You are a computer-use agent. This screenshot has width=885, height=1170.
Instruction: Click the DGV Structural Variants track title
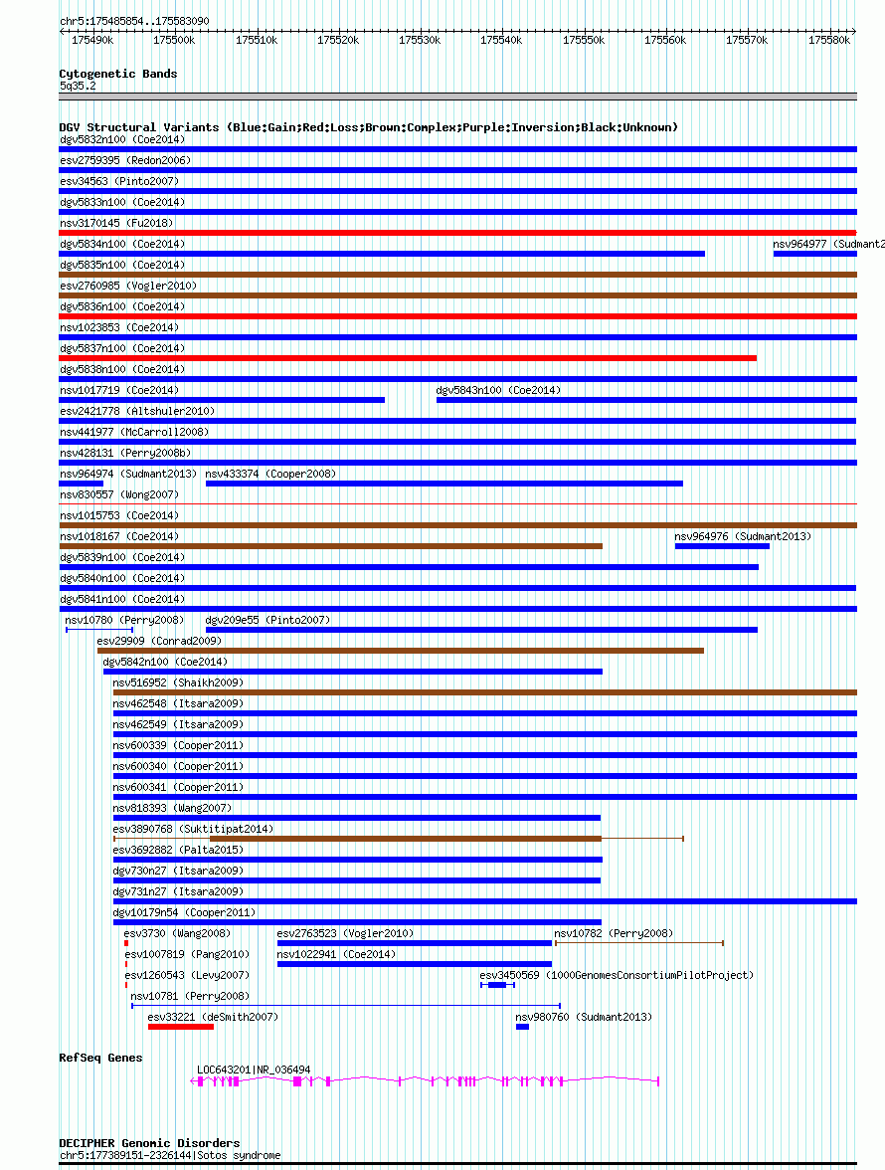coord(368,127)
